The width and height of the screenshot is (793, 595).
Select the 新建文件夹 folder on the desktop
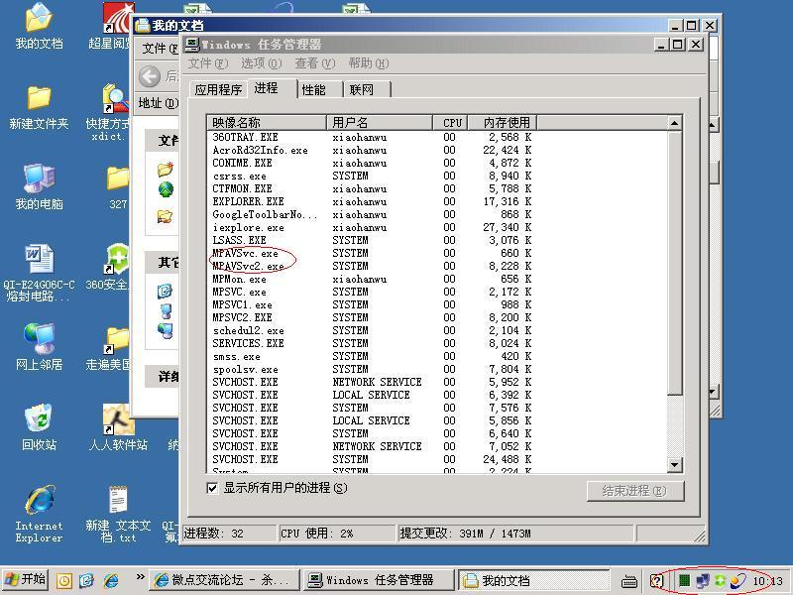pyautogui.click(x=39, y=107)
